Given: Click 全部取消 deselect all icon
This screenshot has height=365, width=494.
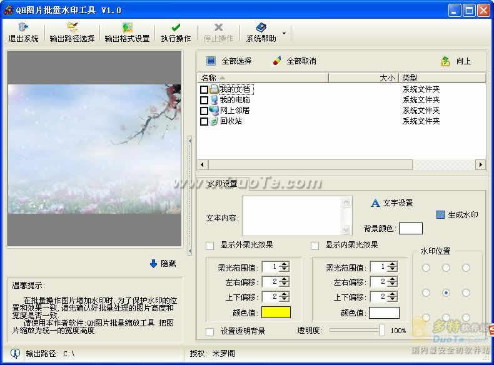Looking at the screenshot, I should tap(277, 61).
